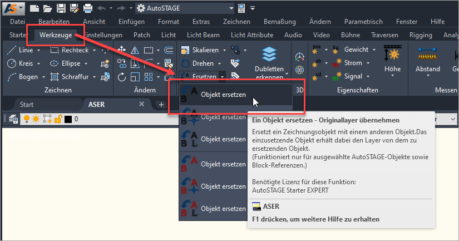Click the Abstand distance ruler icon
The image size is (459, 241).
428,53
